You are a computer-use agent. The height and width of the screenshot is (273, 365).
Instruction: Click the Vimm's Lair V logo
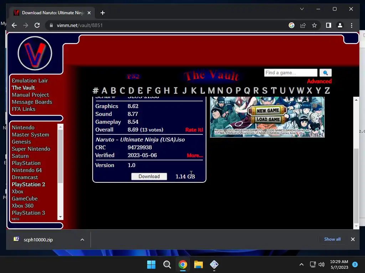(35, 53)
